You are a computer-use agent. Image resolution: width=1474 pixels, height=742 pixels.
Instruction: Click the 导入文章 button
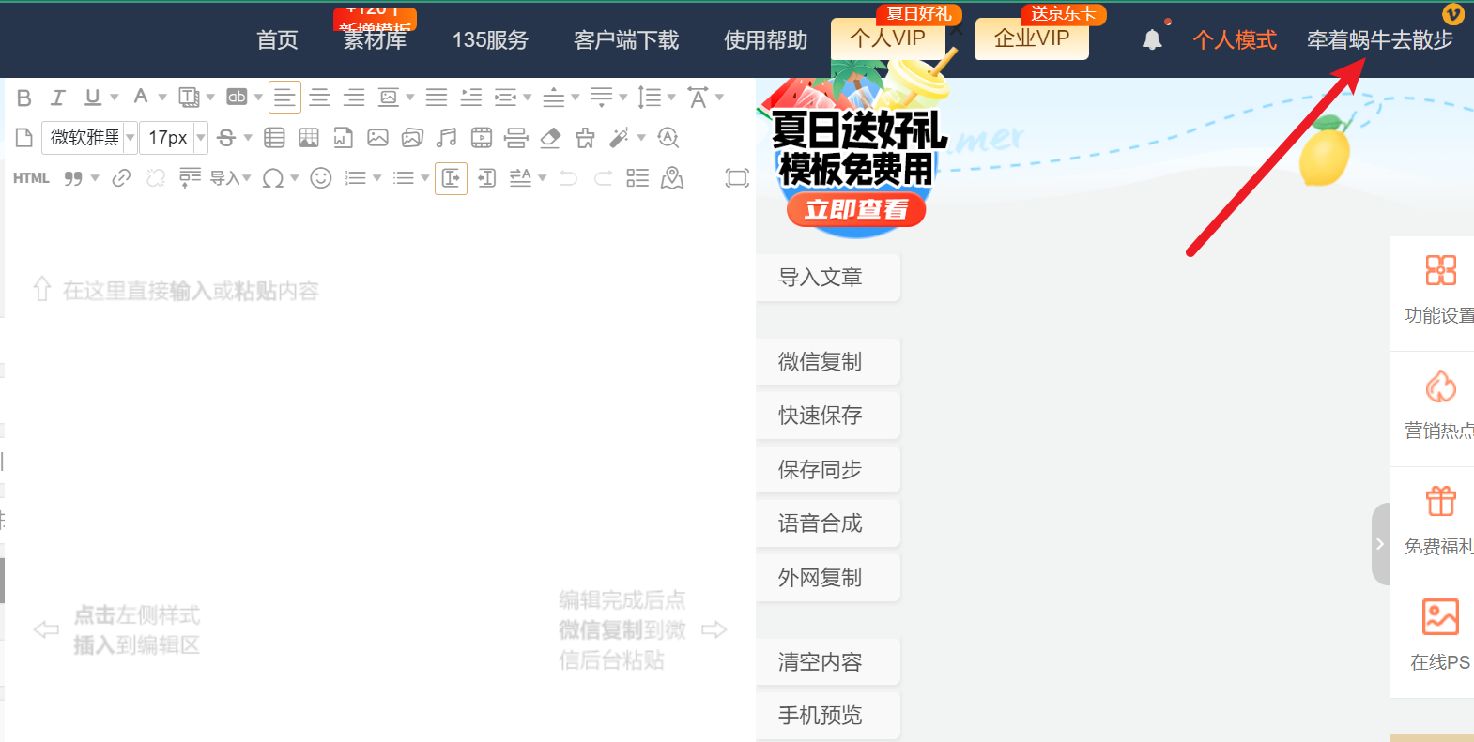pos(828,278)
